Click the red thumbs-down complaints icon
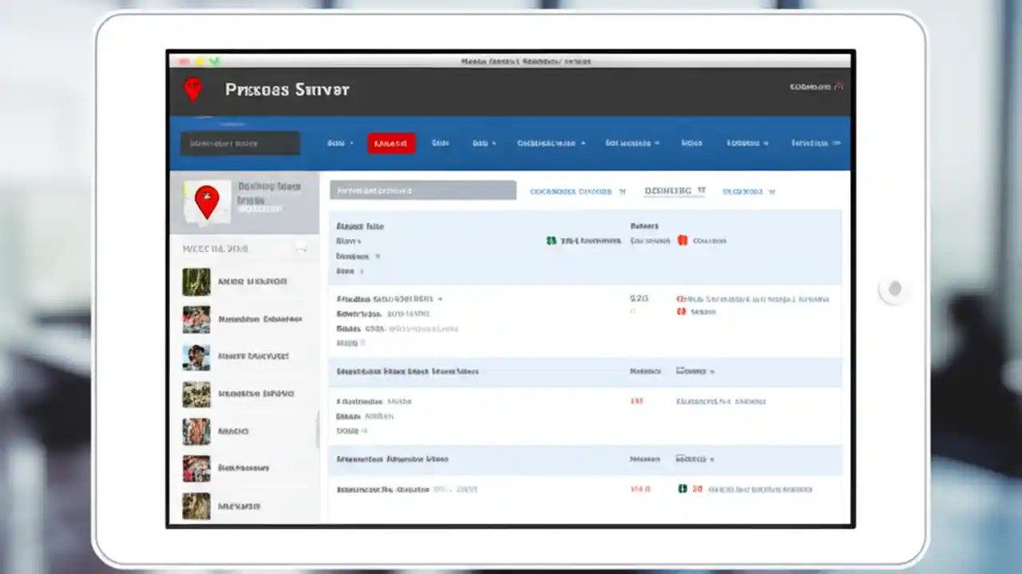This screenshot has height=574, width=1022. pyautogui.click(x=683, y=240)
